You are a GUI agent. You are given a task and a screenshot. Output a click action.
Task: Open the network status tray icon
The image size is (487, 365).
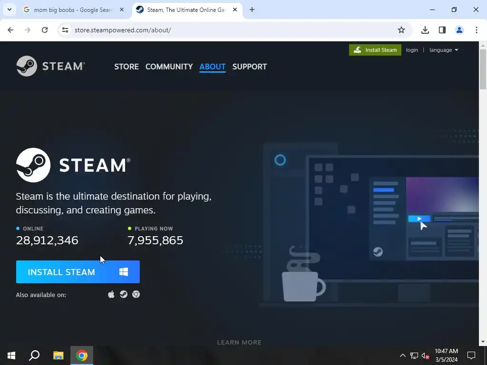point(414,355)
